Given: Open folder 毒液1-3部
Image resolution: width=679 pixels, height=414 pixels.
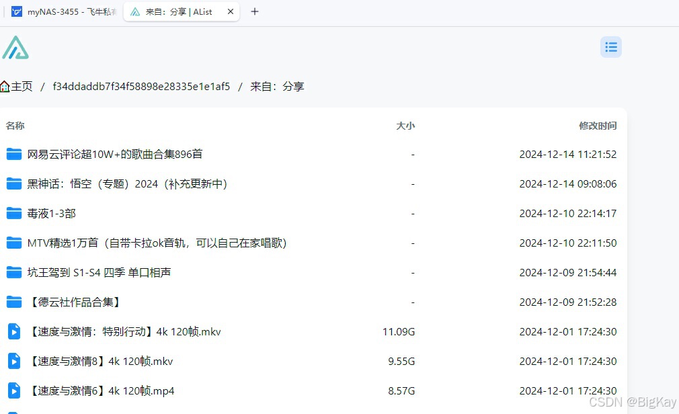Looking at the screenshot, I should (x=52, y=213).
